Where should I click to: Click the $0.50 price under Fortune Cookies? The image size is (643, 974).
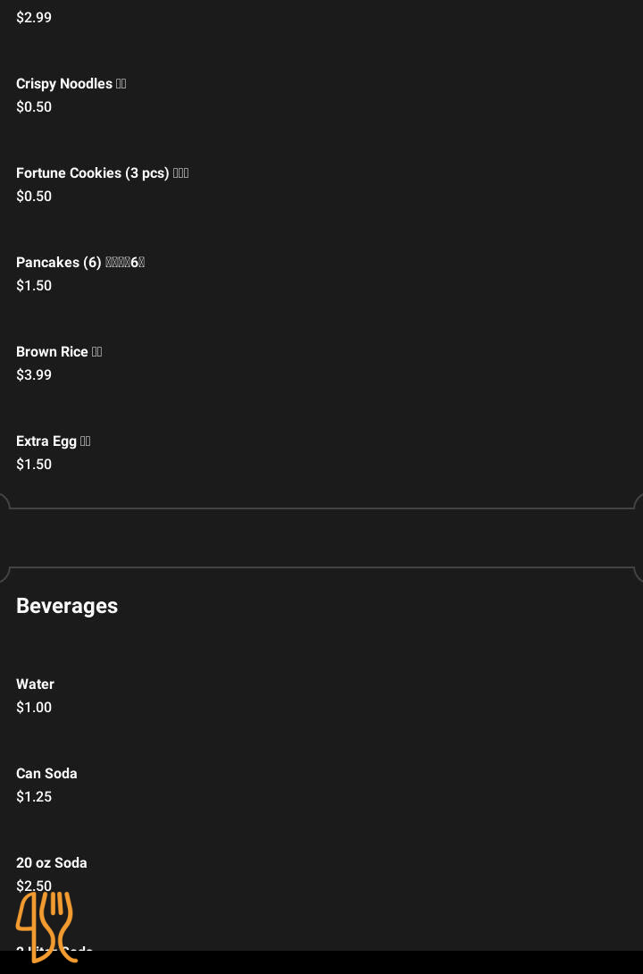34,197
